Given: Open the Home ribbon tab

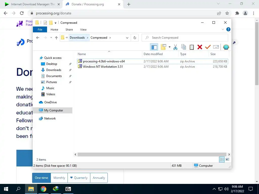Looking at the screenshot, I should pyautogui.click(x=54, y=30).
